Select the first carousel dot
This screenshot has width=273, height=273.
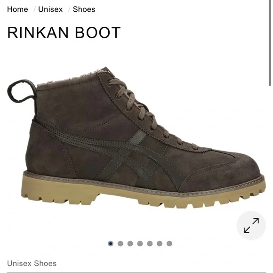pos(111,243)
